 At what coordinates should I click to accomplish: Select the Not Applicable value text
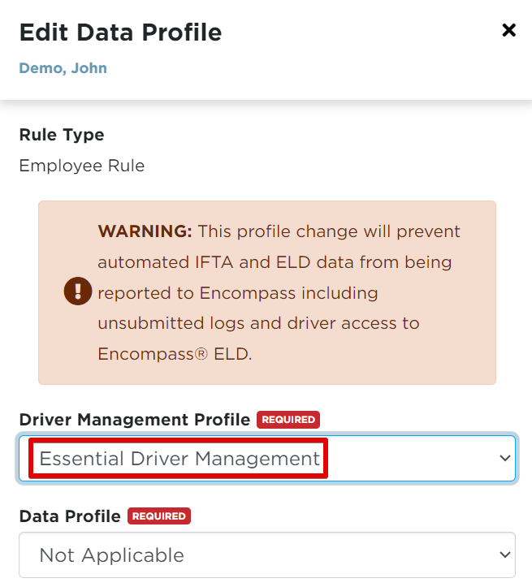pos(112,555)
